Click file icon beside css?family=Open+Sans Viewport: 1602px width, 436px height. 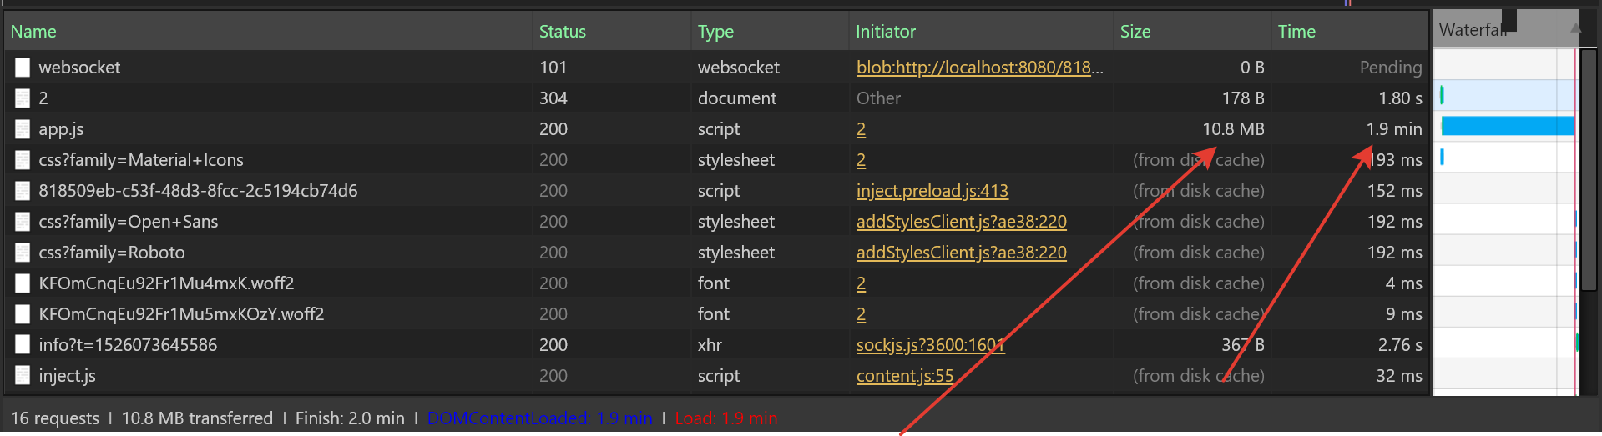click(23, 222)
